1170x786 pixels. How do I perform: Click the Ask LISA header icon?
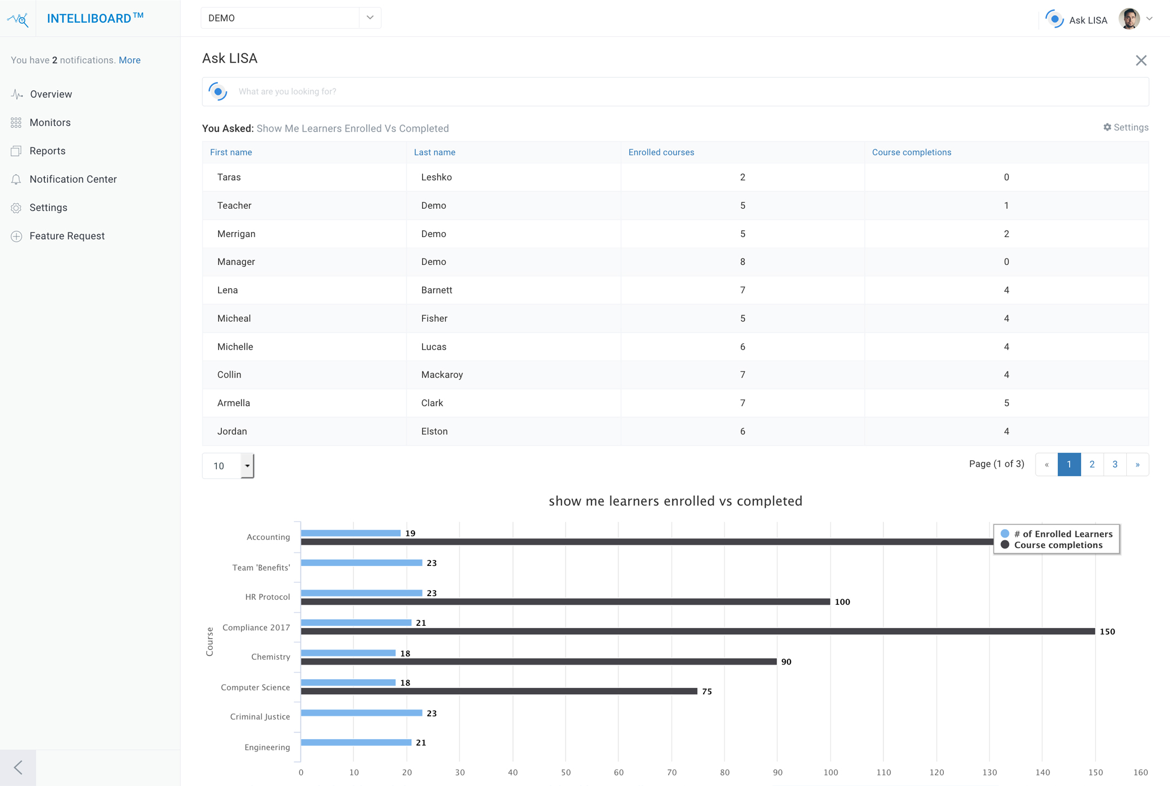[1054, 19]
